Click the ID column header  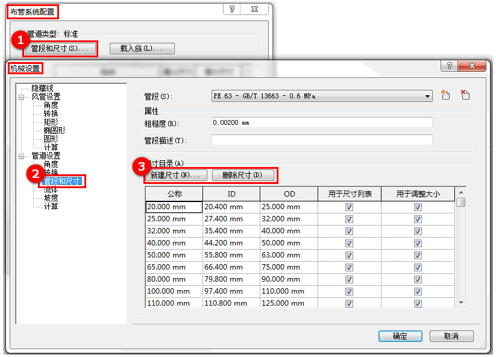click(231, 194)
